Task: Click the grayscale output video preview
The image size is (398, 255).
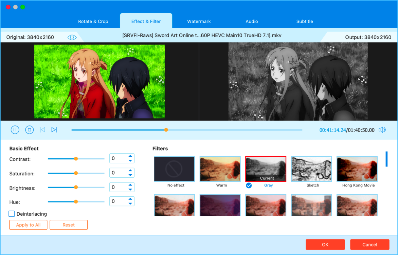Action: 298,82
